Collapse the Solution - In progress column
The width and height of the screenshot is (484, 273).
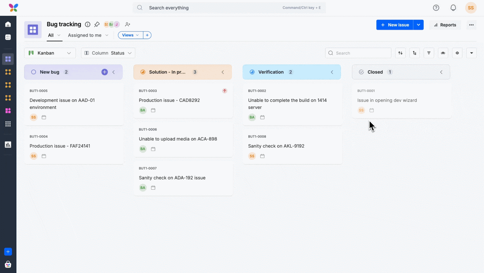click(x=223, y=72)
